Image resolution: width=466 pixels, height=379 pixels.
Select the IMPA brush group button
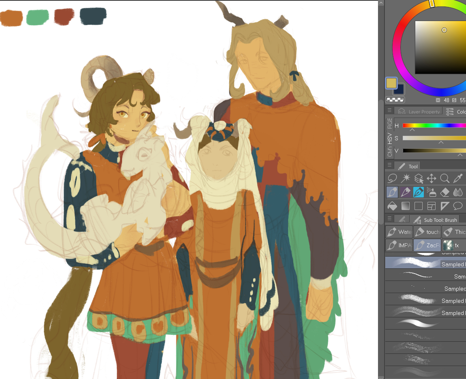[x=399, y=245]
